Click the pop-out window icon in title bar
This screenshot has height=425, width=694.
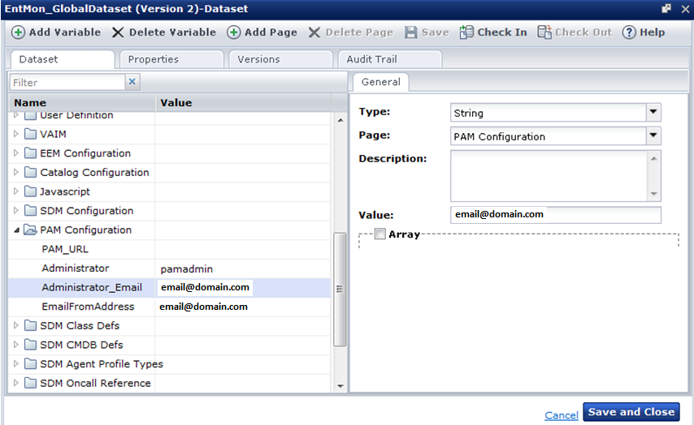666,8
